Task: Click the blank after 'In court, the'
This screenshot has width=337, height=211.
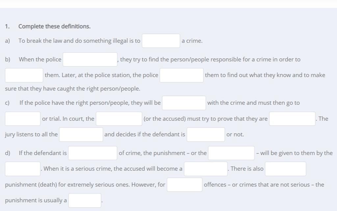Action: pos(119,119)
